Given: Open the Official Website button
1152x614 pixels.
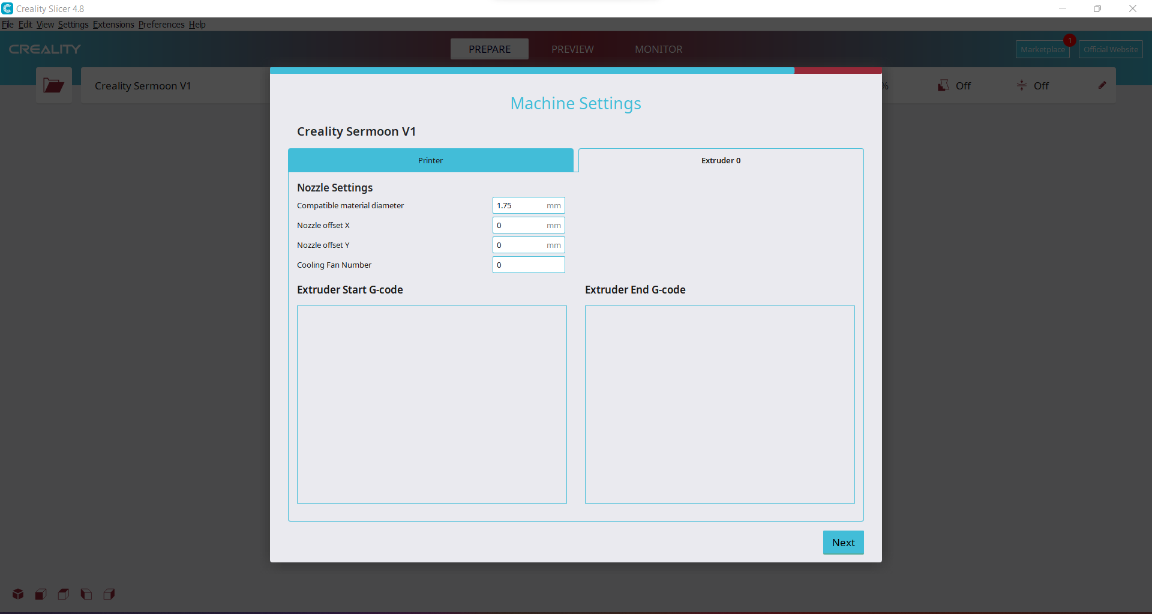Looking at the screenshot, I should click(x=1111, y=49).
